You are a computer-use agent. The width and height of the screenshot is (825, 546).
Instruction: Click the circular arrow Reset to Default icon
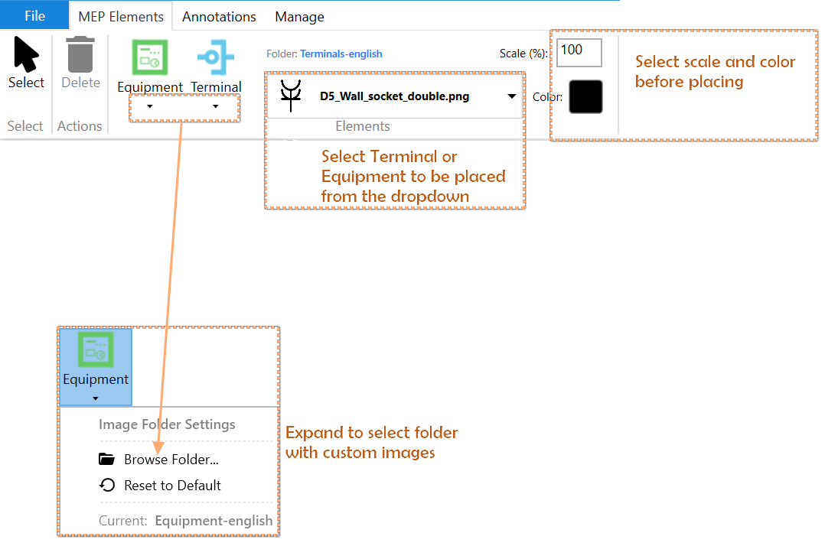click(108, 486)
